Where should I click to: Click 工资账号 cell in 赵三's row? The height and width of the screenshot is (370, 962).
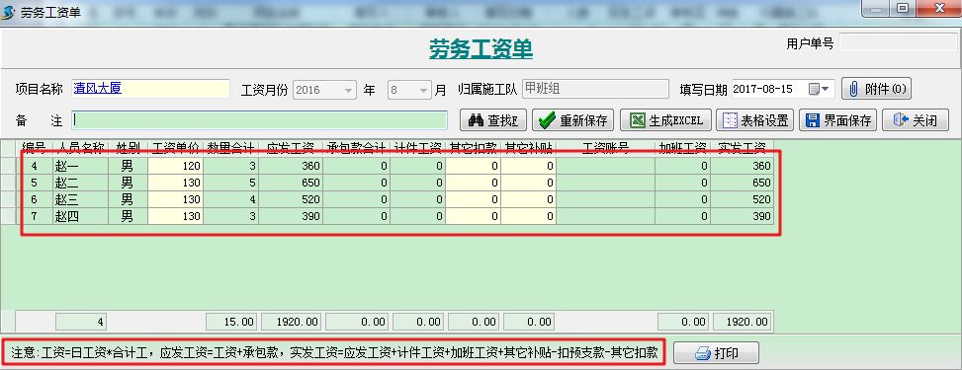click(605, 199)
